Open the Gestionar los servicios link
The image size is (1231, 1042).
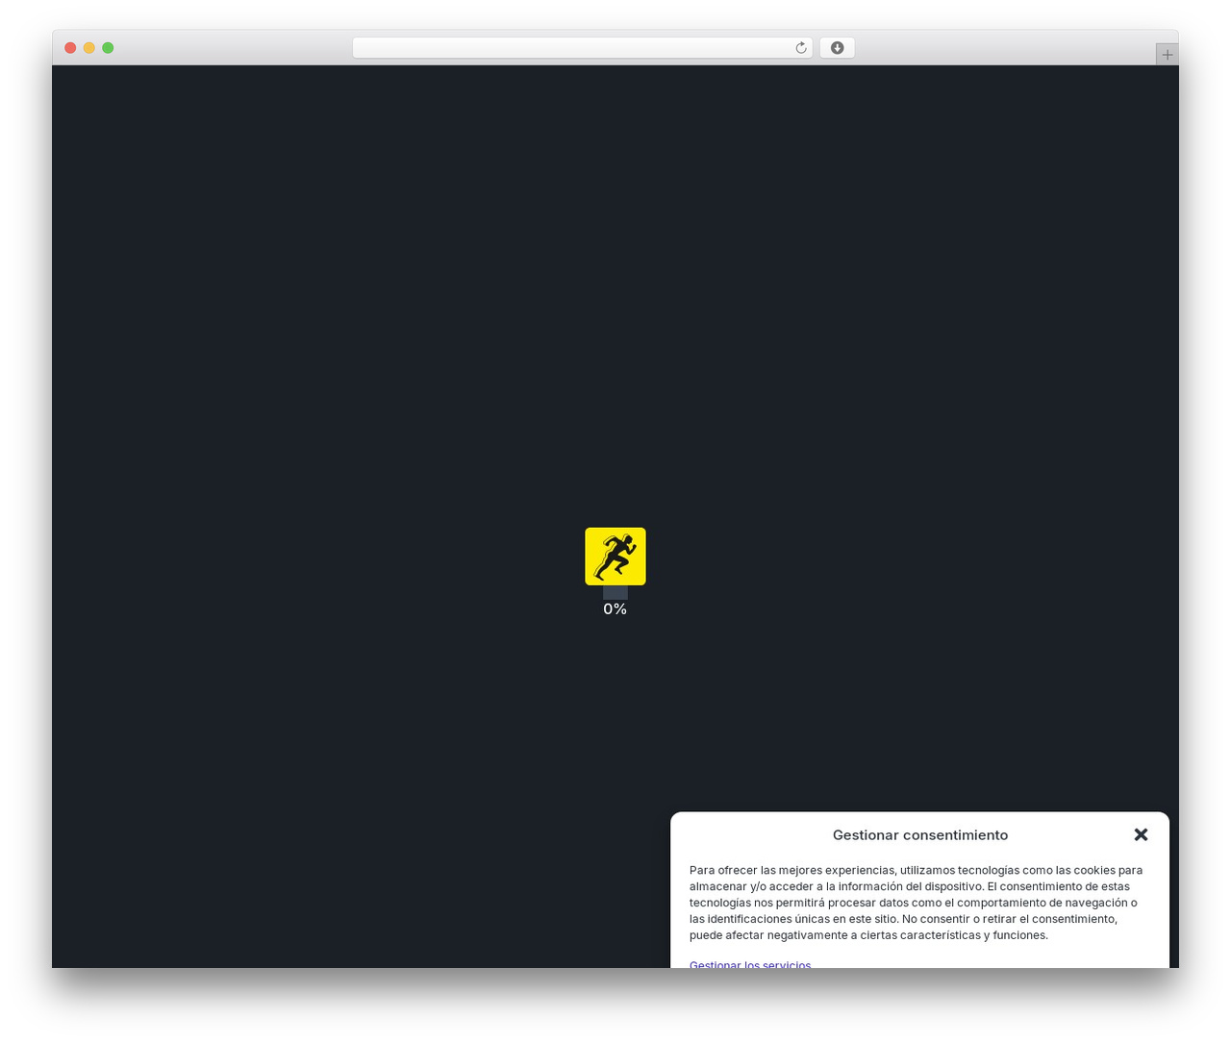click(x=750, y=964)
